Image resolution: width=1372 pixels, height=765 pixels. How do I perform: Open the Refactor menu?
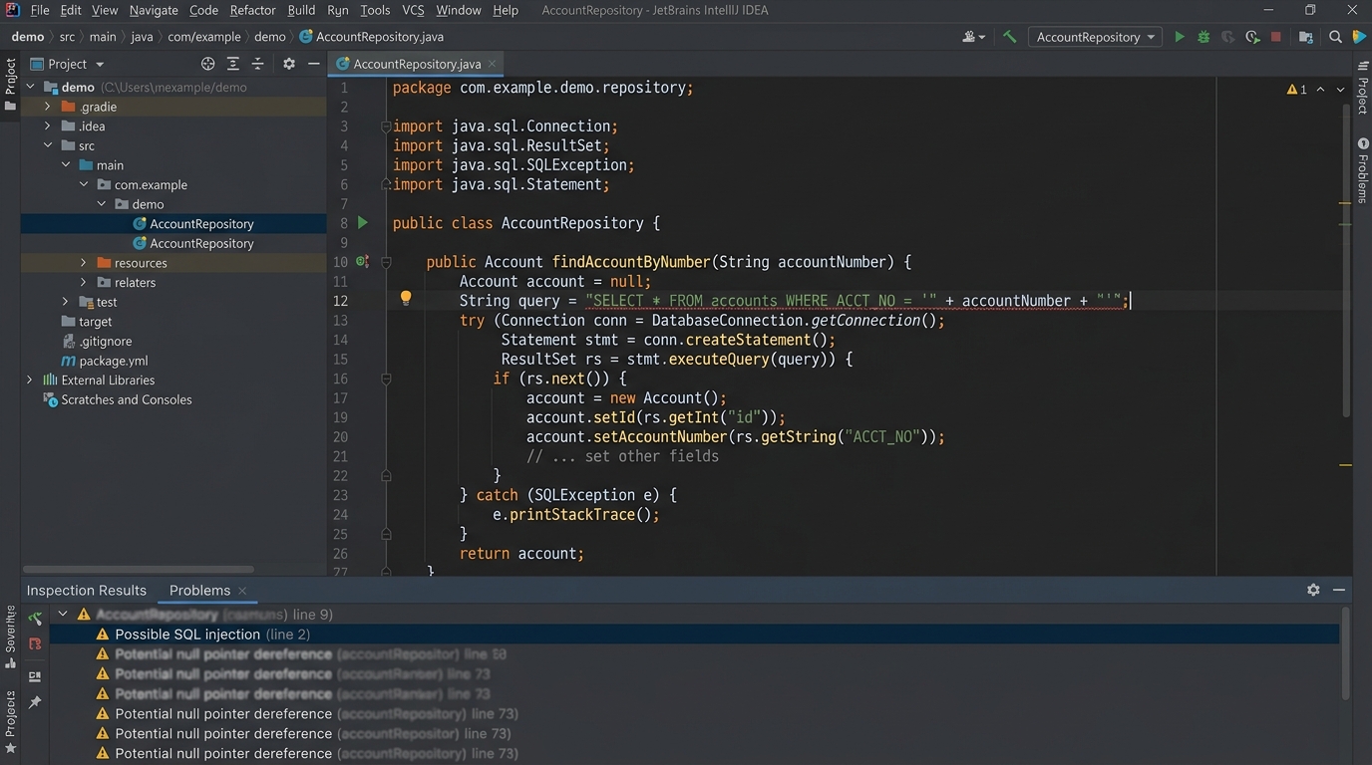click(252, 10)
